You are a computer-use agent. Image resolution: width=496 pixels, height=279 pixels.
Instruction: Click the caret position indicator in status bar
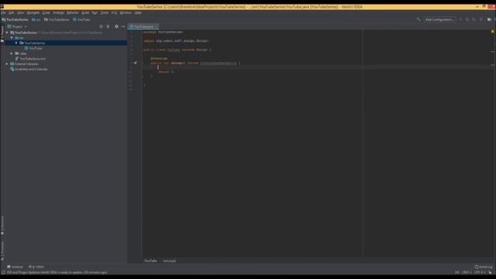click(456, 272)
